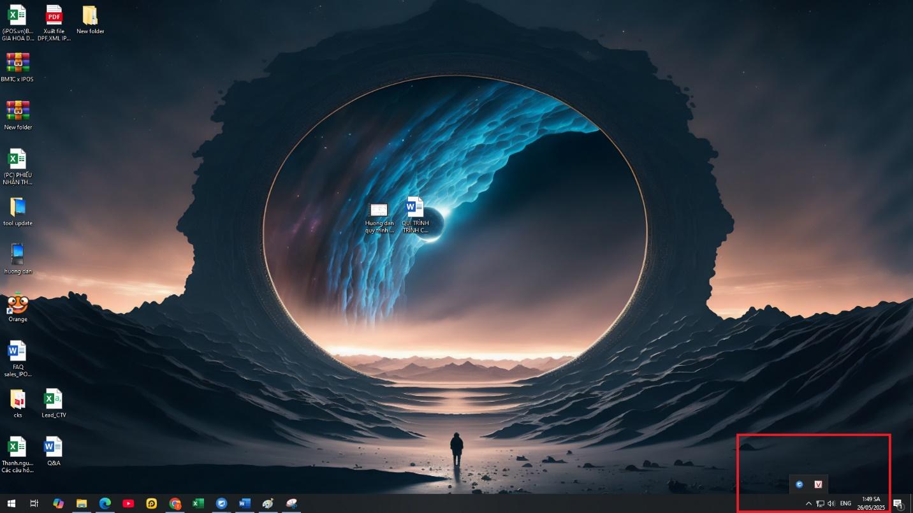Click the red V tray icon
This screenshot has width=913, height=513.
click(819, 484)
